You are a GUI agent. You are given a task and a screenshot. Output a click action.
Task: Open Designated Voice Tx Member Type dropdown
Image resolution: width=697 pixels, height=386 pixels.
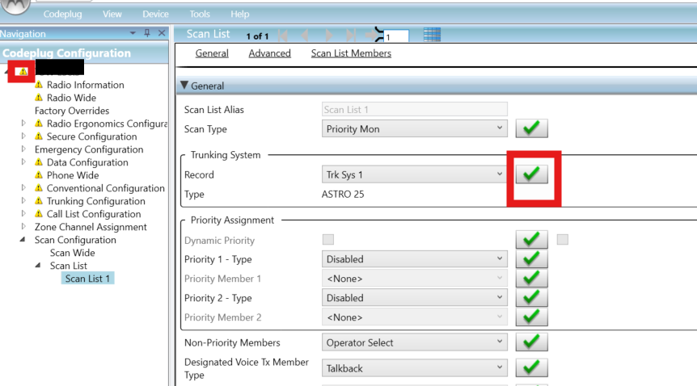[x=414, y=368]
